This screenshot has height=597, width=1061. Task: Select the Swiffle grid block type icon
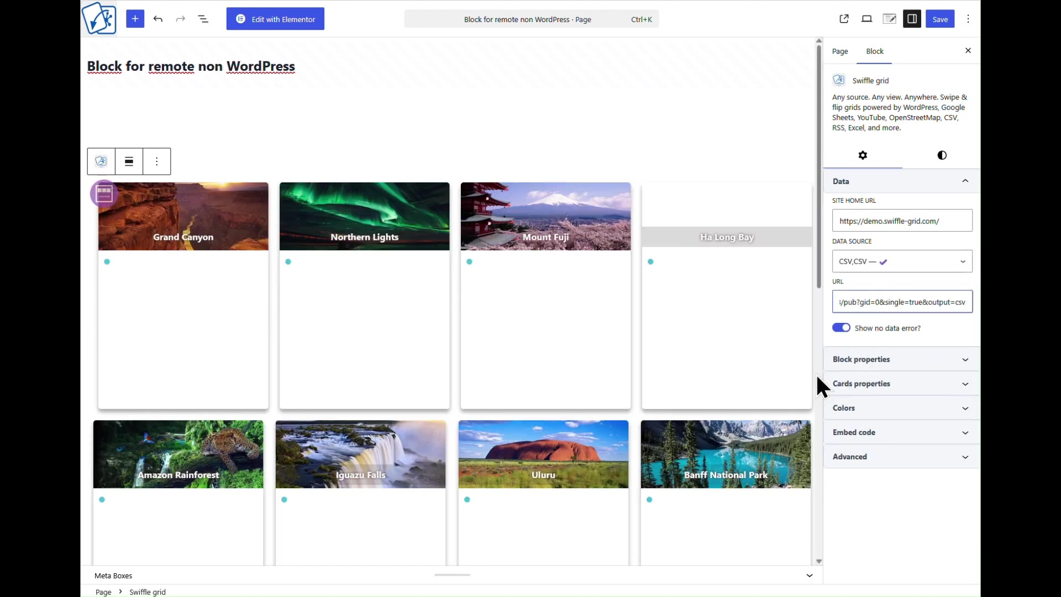click(x=101, y=161)
